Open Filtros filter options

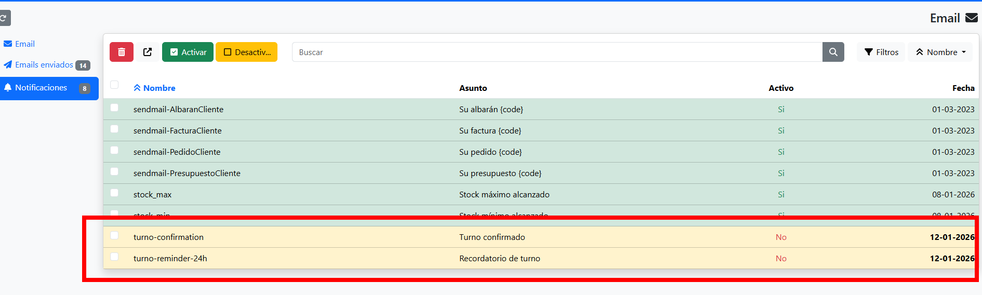point(881,52)
